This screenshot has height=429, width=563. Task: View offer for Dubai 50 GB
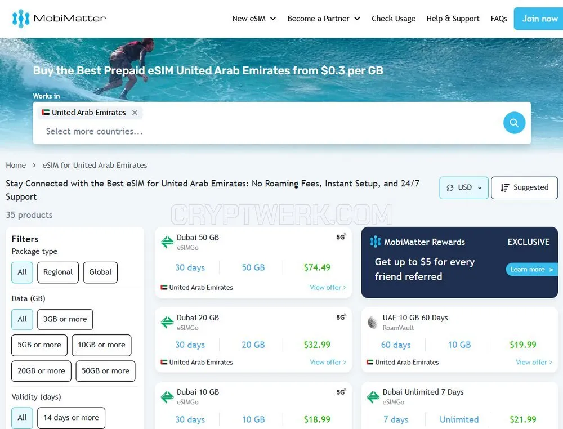click(328, 288)
